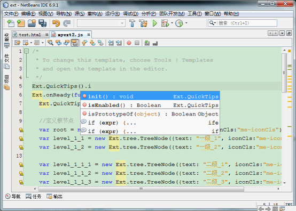Open the dropdown beside the Profile icon
This screenshot has width=296, height=211.
(186, 23)
